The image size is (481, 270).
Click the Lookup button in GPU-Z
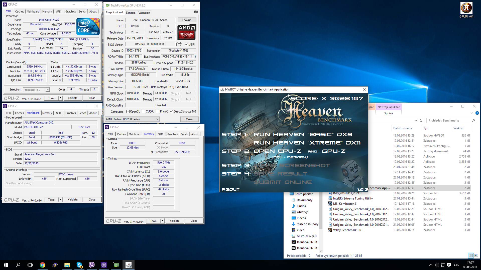(x=187, y=20)
